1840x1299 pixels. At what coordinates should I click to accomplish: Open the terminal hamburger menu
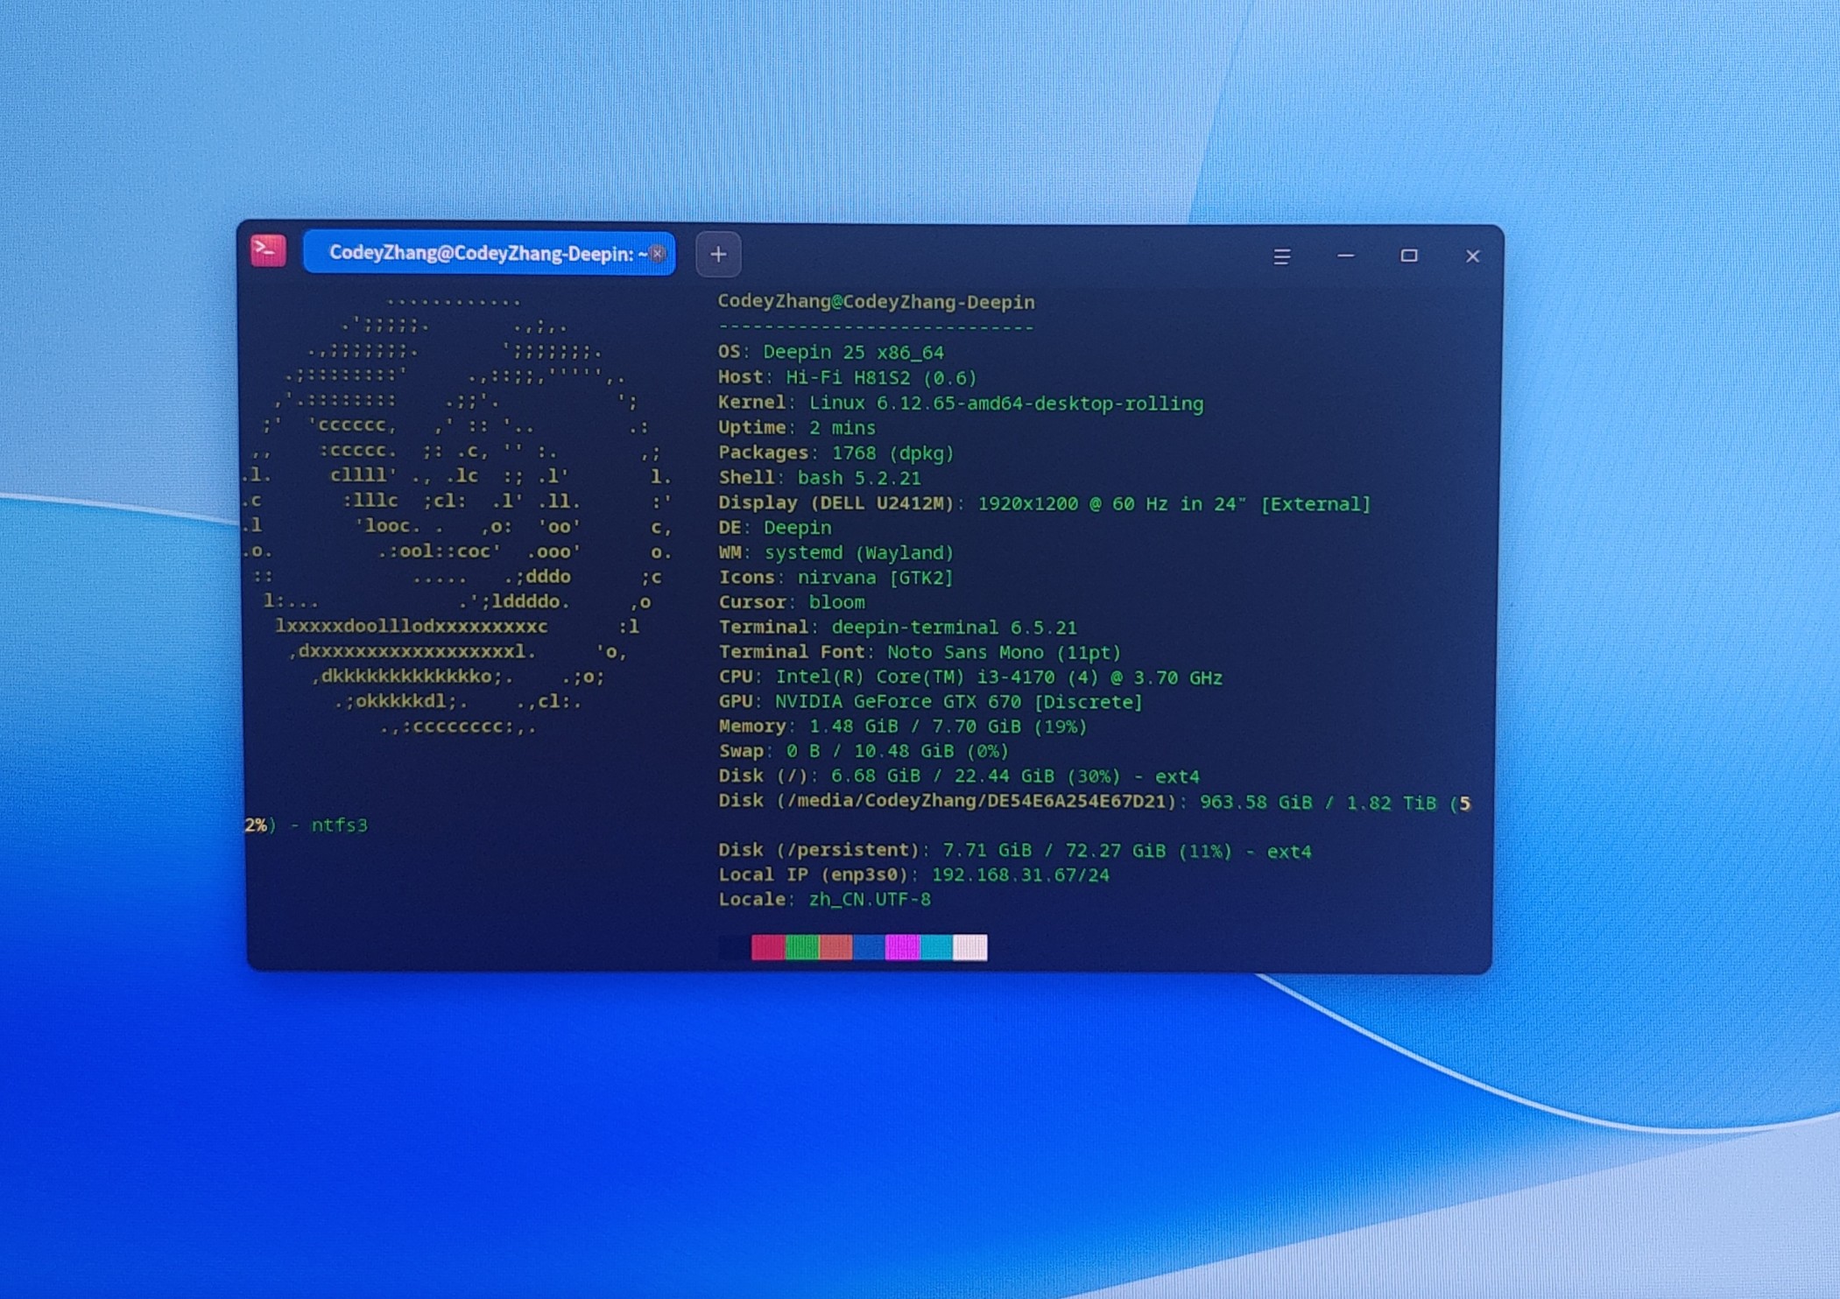point(1281,256)
